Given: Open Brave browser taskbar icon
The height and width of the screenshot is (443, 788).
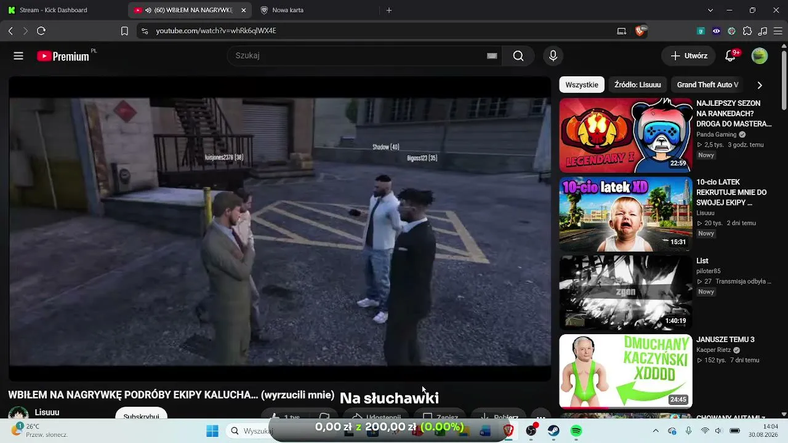Looking at the screenshot, I should (x=509, y=431).
